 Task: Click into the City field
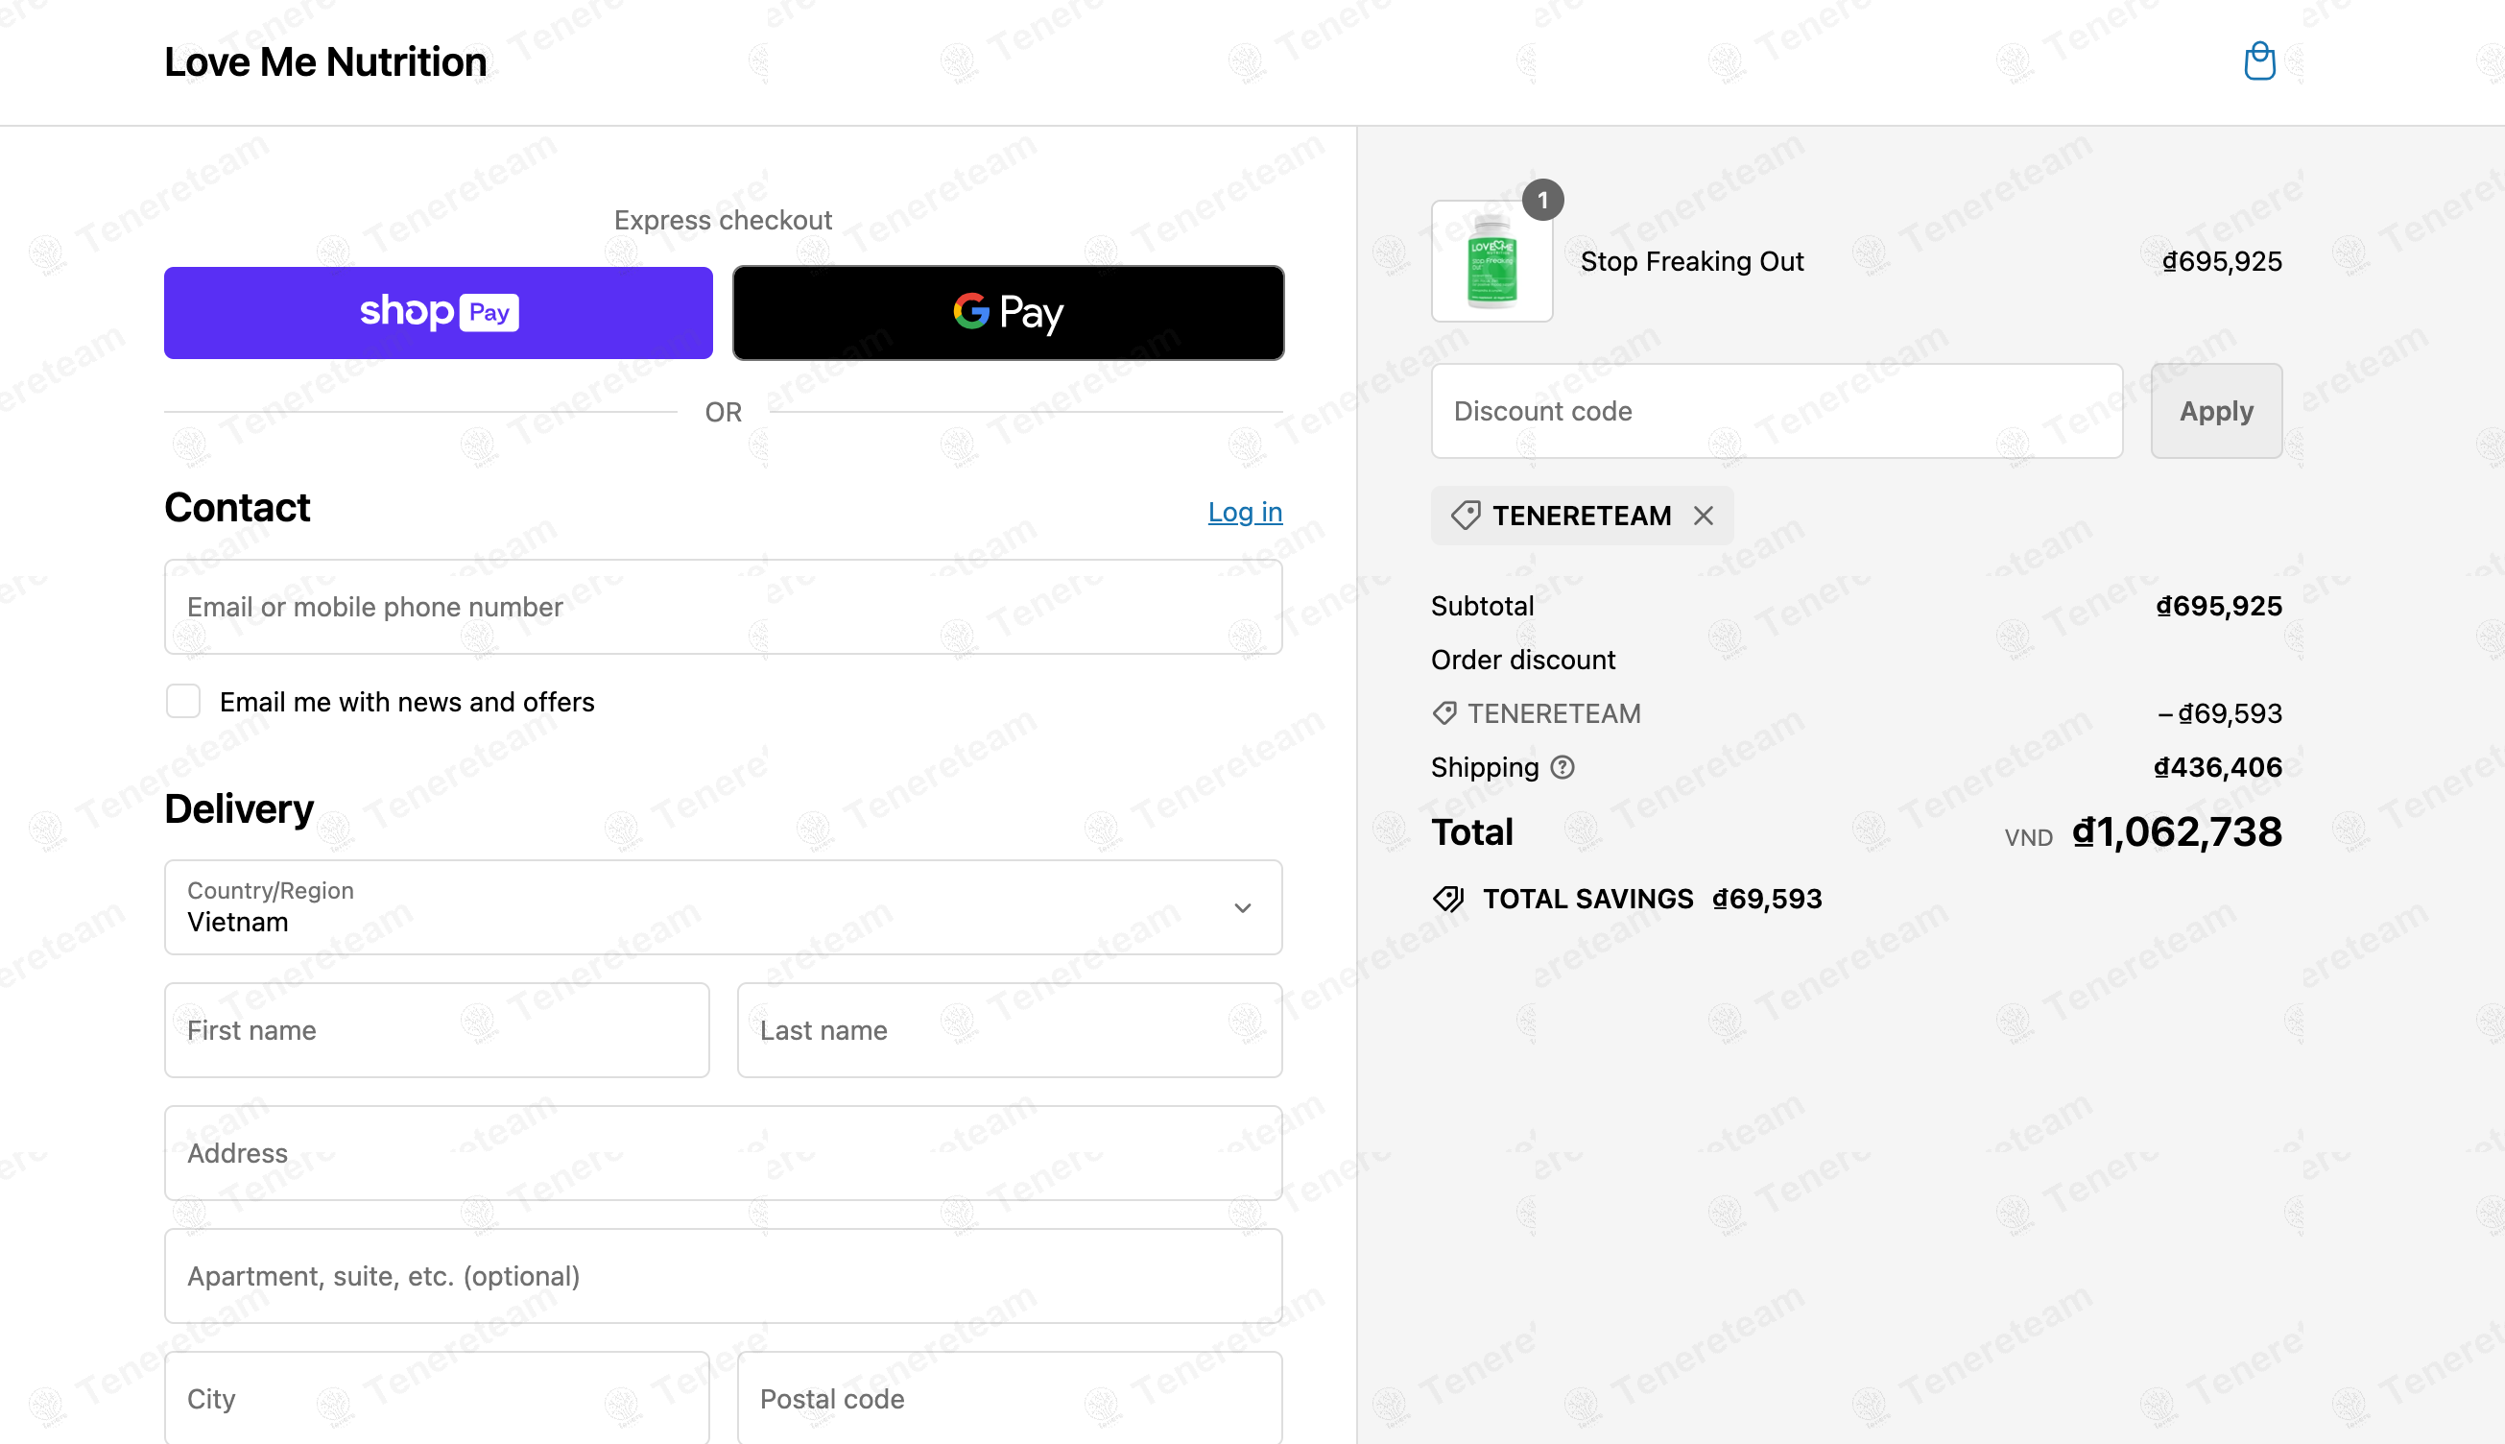pos(436,1398)
